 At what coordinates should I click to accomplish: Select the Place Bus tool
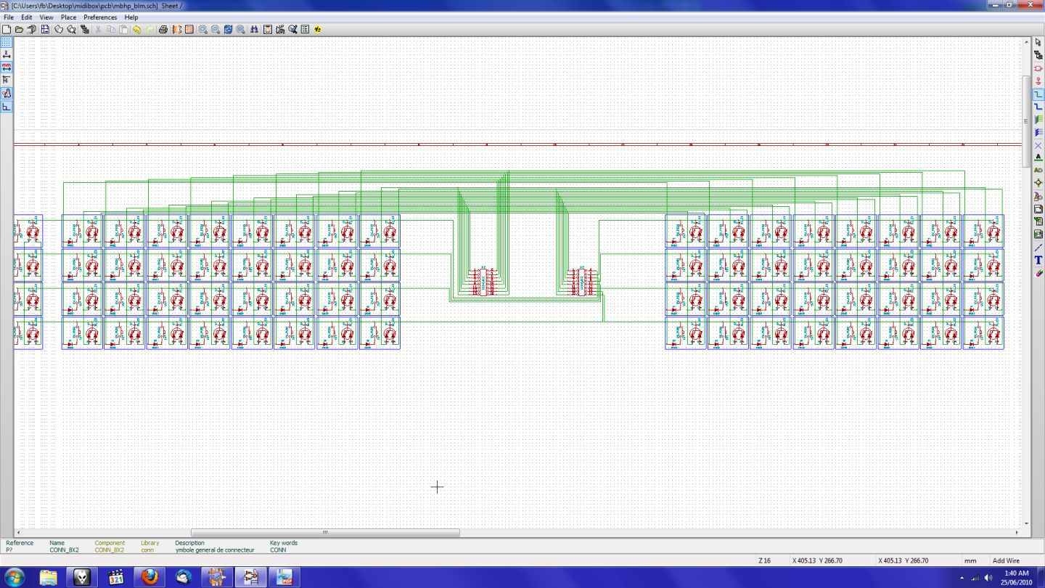1038,107
